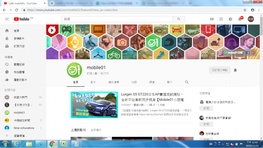Viewport: 263px width, 148px height.
Task: Search within channel magnifier icon
Action: 187,82
